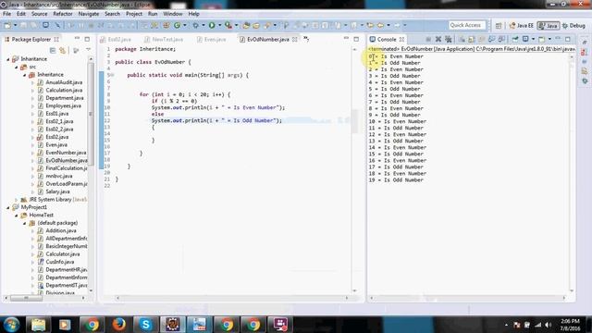Viewport: 592px width, 333px height.
Task: Click Collapse All in Package Explorer
Action: point(53,50)
